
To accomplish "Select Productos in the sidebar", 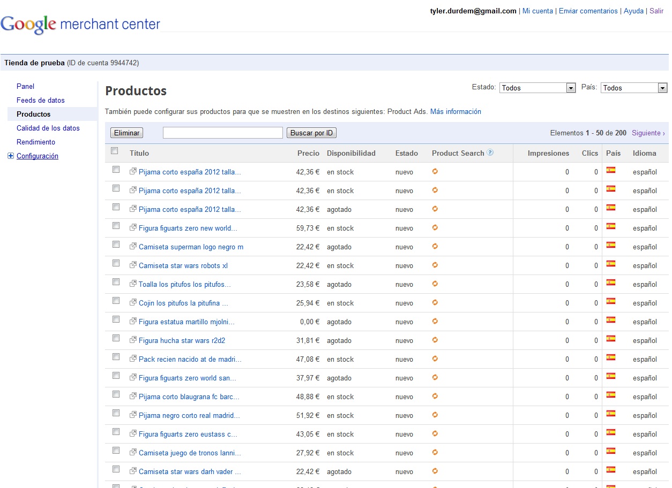I will point(34,114).
